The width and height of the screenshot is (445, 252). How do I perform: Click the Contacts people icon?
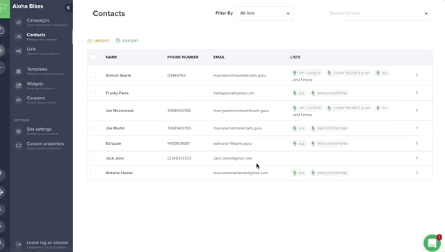(x=19, y=37)
